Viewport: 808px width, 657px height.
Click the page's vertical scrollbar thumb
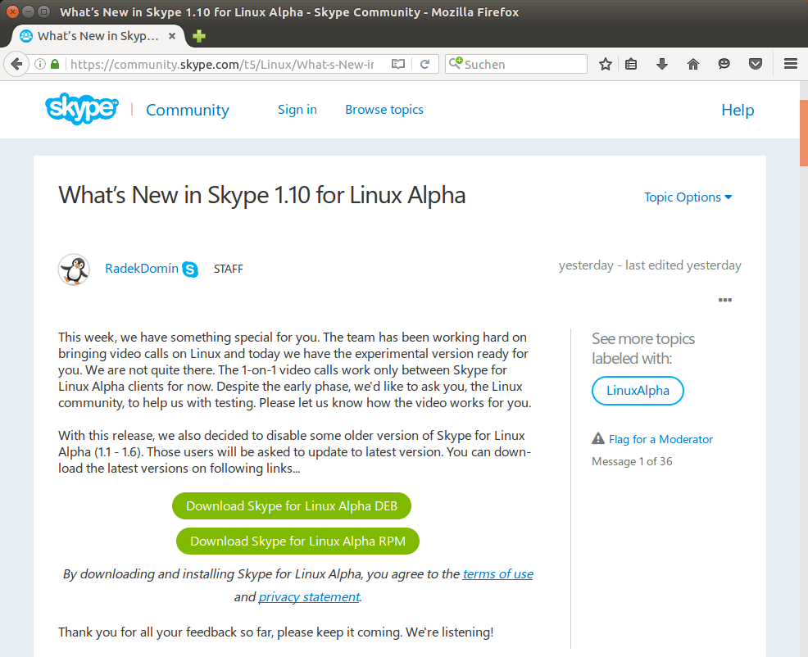click(803, 131)
